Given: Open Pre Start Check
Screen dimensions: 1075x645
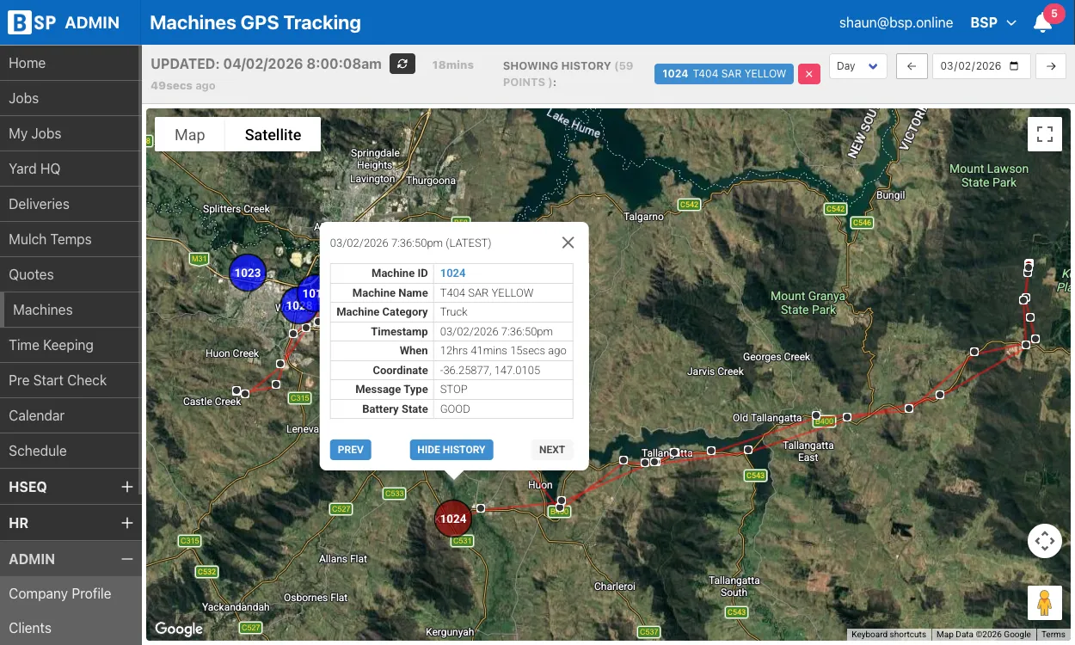Looking at the screenshot, I should (71, 380).
